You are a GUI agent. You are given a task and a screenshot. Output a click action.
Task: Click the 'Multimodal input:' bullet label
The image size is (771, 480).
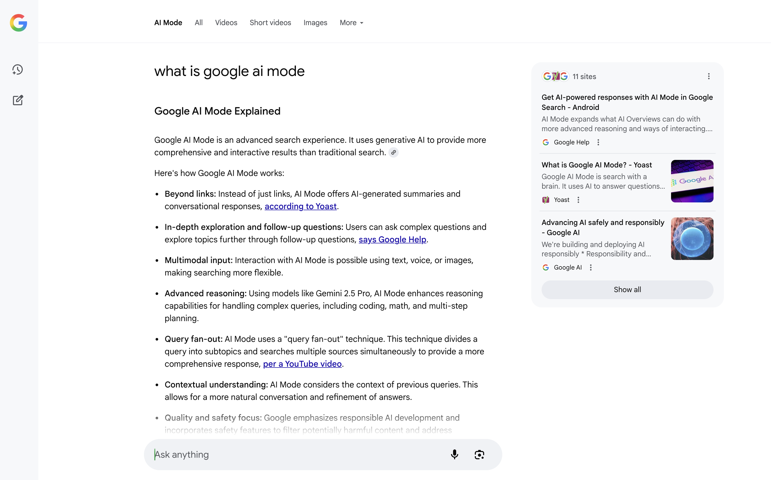[199, 260]
